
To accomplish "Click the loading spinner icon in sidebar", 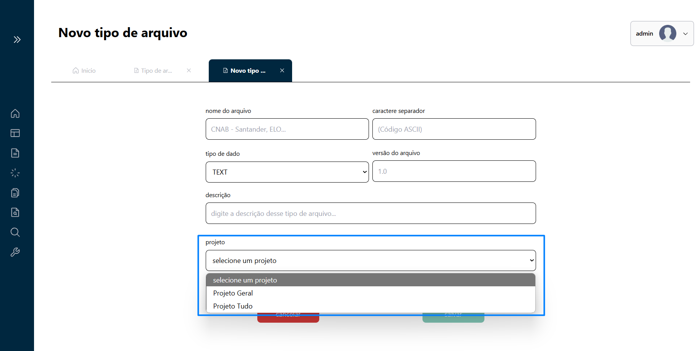I will (15, 173).
